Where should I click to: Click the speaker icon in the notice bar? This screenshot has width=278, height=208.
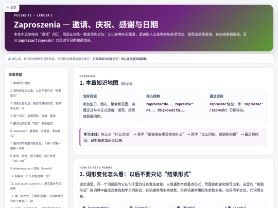tap(10, 59)
